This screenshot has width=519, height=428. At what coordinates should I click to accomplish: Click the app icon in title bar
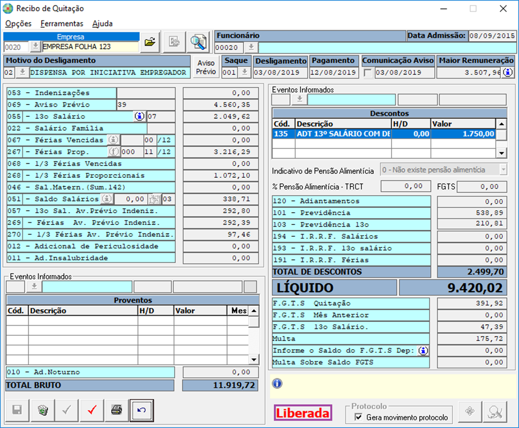pos(8,8)
